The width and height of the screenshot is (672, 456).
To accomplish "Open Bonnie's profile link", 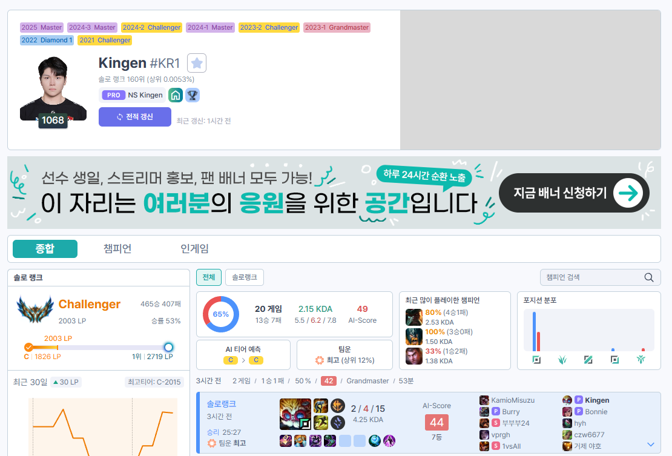I will [x=596, y=412].
